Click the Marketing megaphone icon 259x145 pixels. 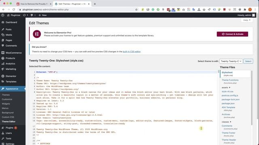3,69
